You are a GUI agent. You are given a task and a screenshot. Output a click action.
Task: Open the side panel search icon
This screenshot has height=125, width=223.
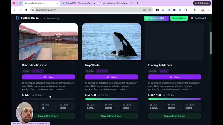[x=194, y=10]
